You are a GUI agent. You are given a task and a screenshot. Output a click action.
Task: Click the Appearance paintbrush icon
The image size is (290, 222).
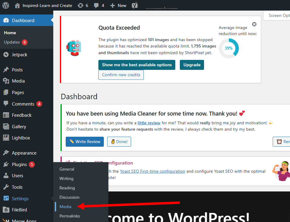click(x=6, y=153)
